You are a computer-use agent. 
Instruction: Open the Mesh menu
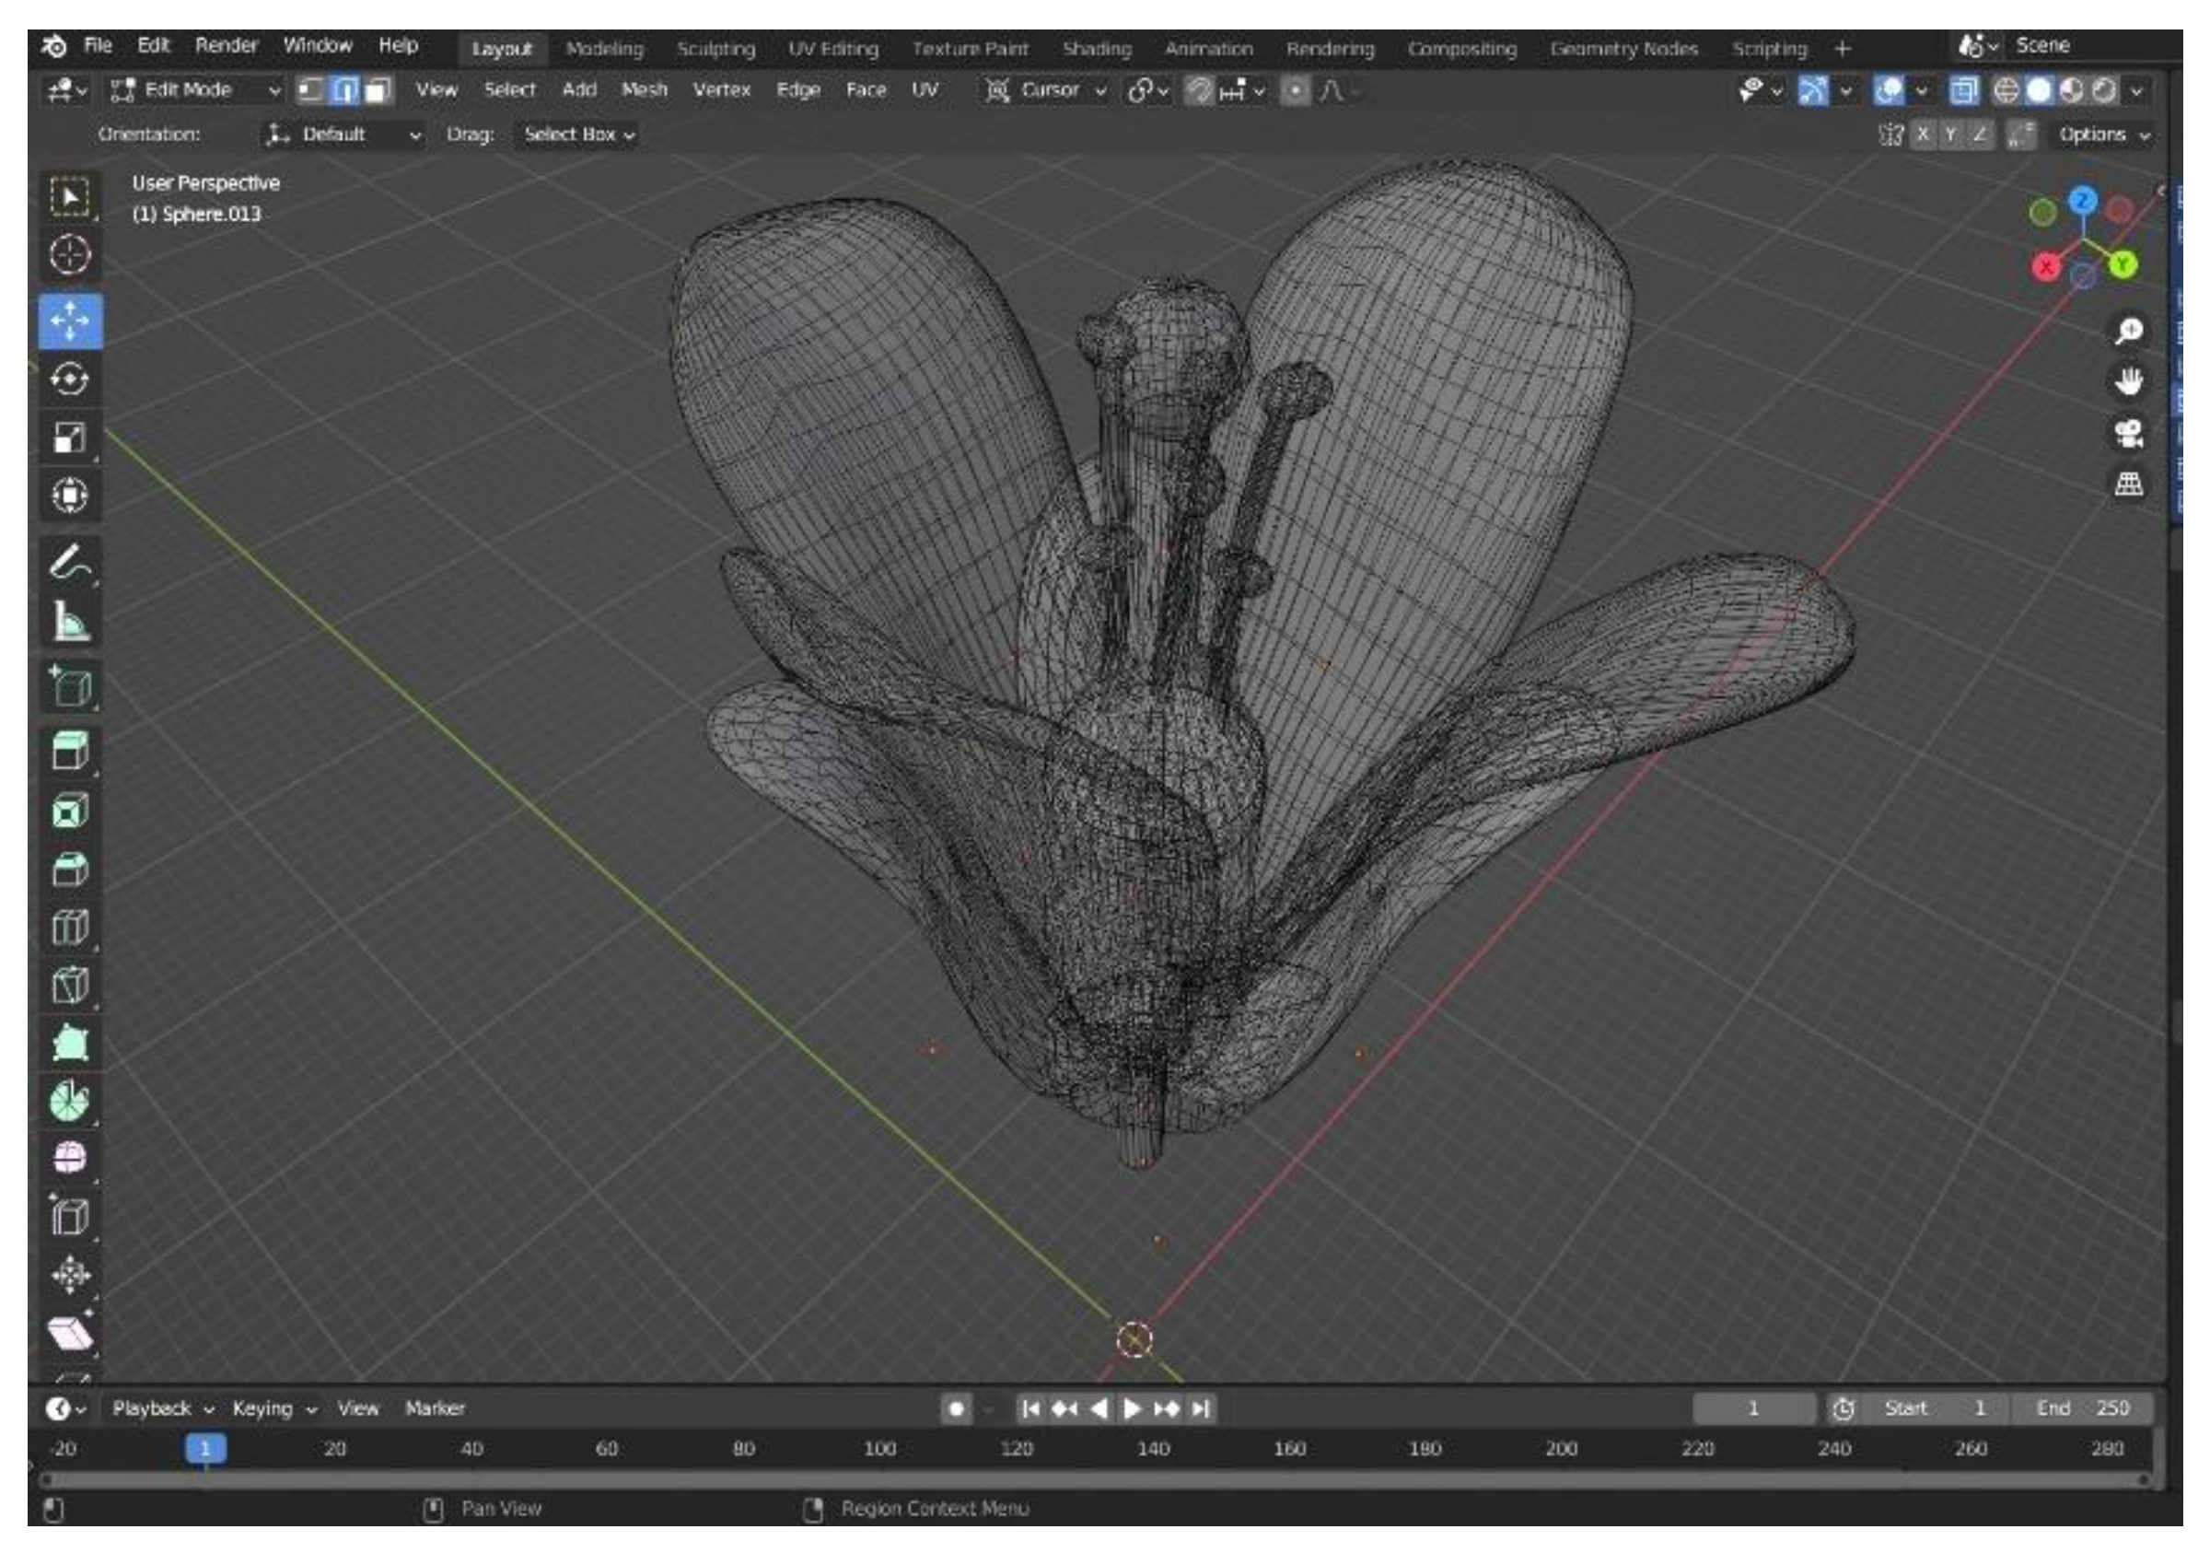tap(643, 90)
